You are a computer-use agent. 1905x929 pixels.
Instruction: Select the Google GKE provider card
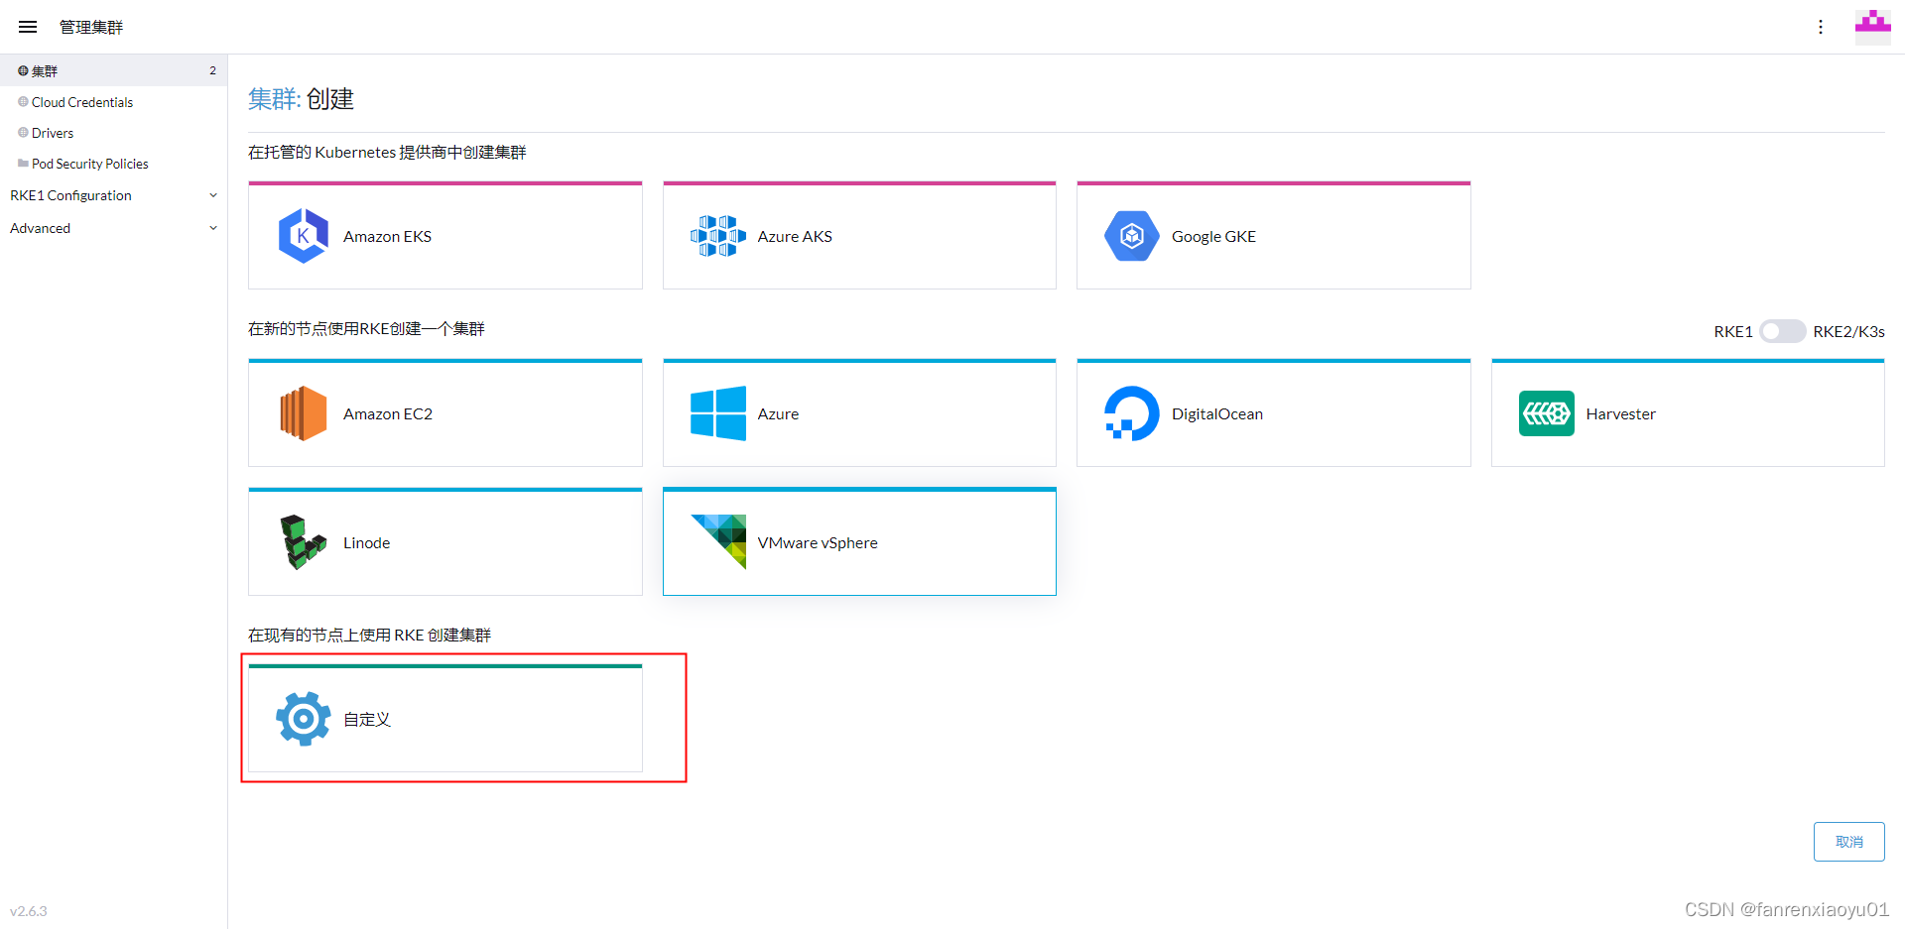pyautogui.click(x=1274, y=236)
